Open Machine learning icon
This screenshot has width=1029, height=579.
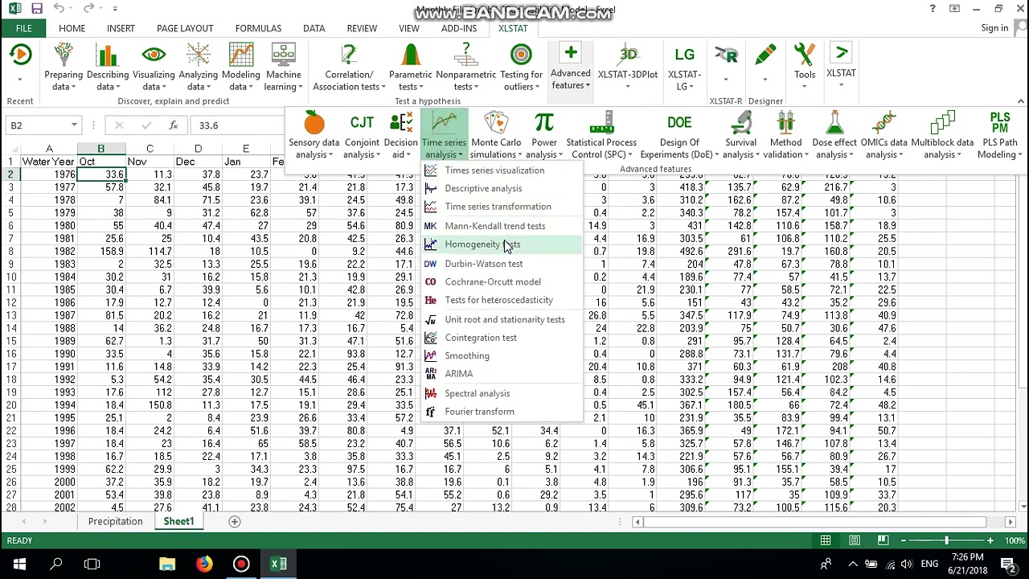(283, 55)
